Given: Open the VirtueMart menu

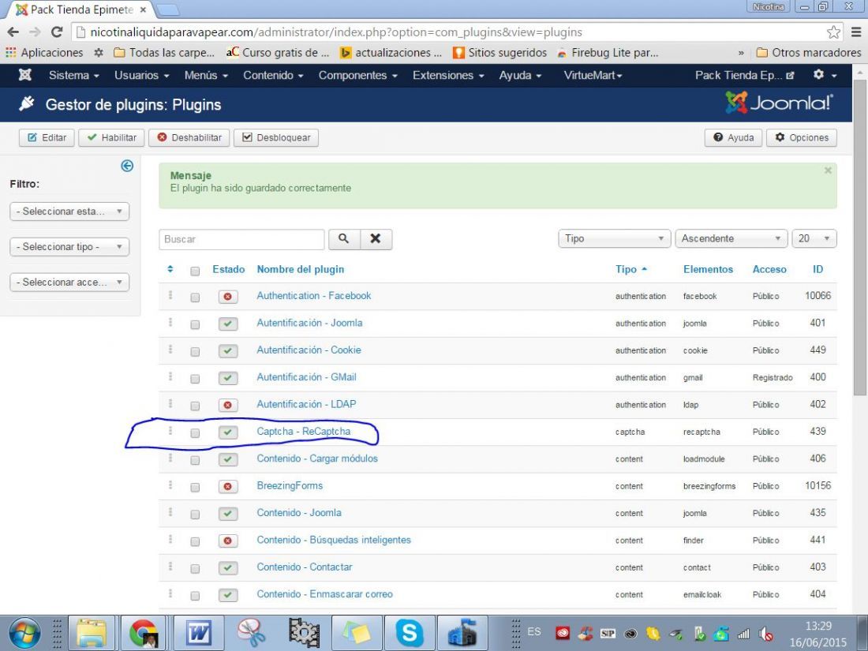Looking at the screenshot, I should point(593,75).
